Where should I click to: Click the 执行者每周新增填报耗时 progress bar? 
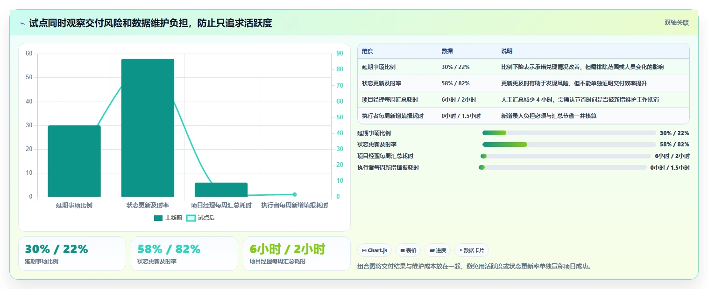click(x=563, y=167)
